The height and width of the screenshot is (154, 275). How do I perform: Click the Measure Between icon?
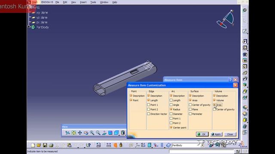109,145
